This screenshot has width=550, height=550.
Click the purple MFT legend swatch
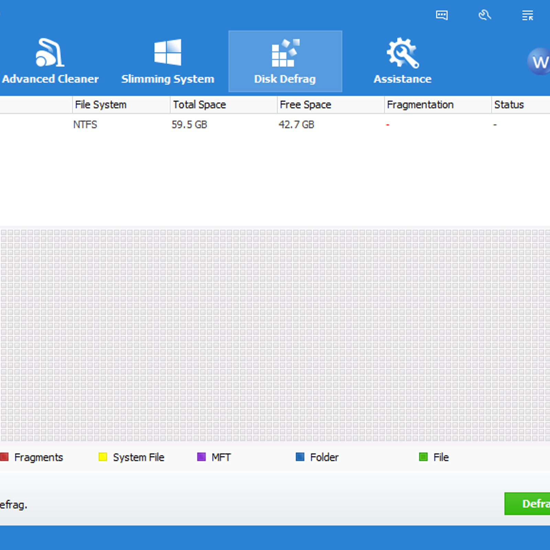point(201,457)
